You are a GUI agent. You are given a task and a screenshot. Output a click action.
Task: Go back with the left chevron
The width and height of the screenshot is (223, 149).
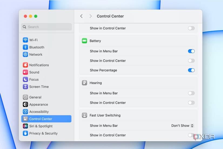[x=81, y=16]
